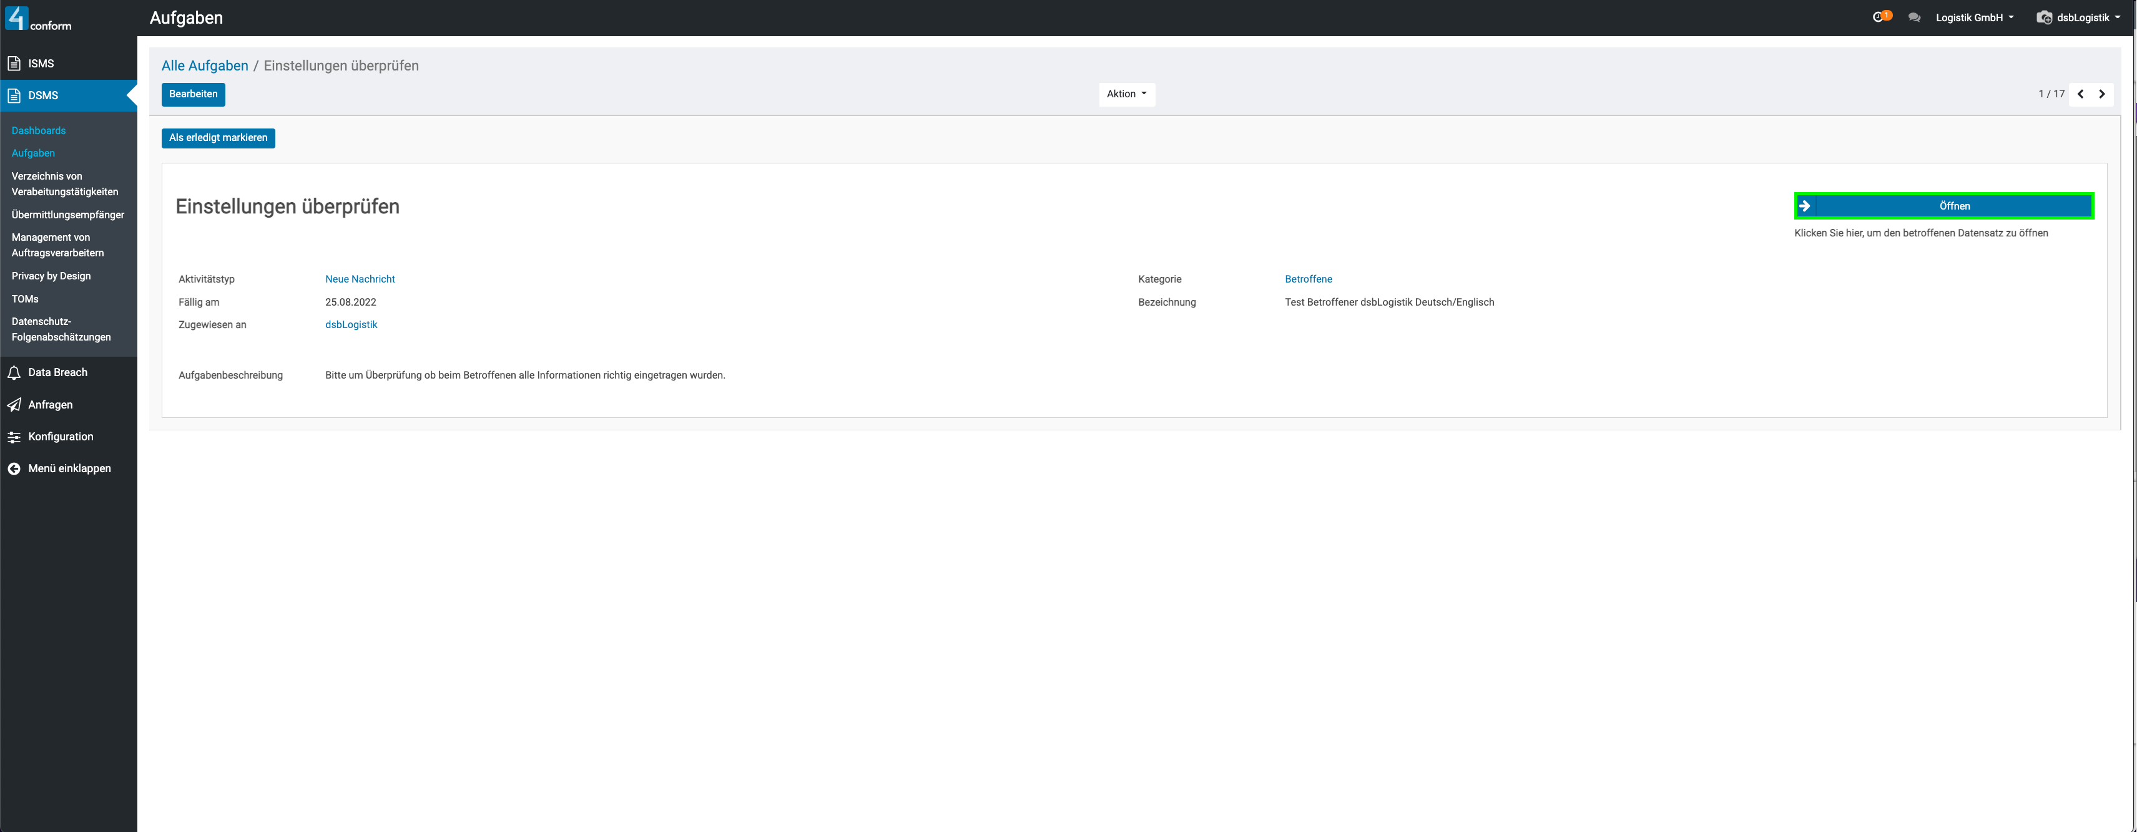Click the Bearbeiten button

pyautogui.click(x=192, y=94)
